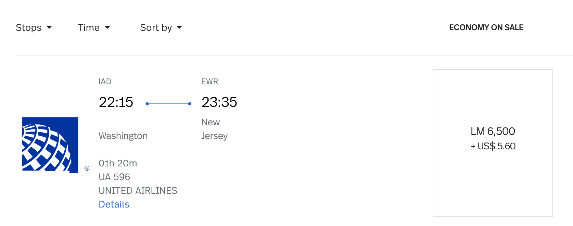The width and height of the screenshot is (573, 226).
Task: Click the registered trademark symbol by logo
Action: coord(87,168)
